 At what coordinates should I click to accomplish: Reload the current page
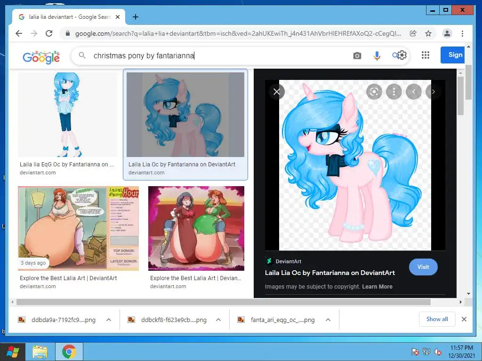(49, 33)
